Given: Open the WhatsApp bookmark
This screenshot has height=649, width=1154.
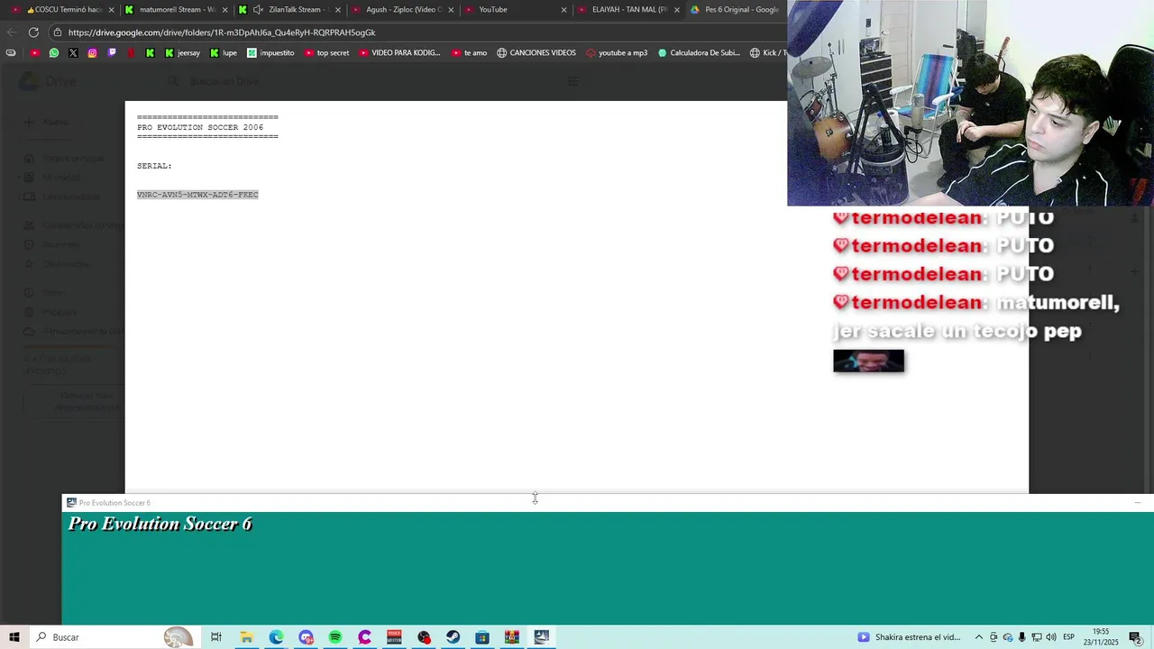Looking at the screenshot, I should (x=54, y=53).
